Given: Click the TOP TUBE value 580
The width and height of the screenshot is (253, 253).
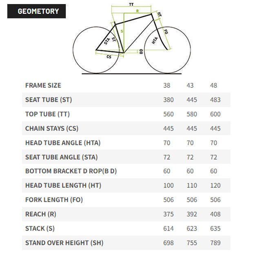Looking at the screenshot, I should click(192, 114).
